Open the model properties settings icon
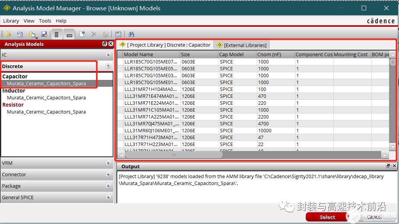 [x=118, y=34]
